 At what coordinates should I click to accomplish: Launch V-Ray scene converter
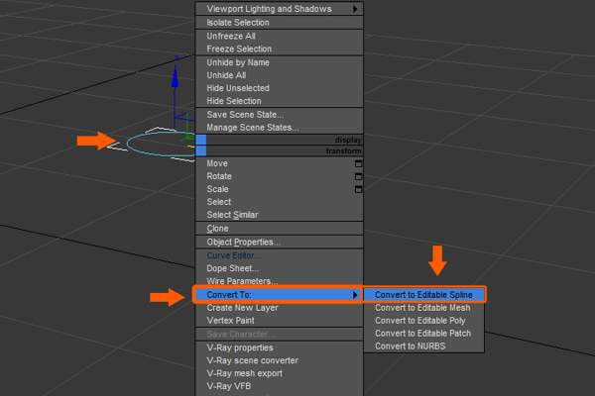(280, 360)
